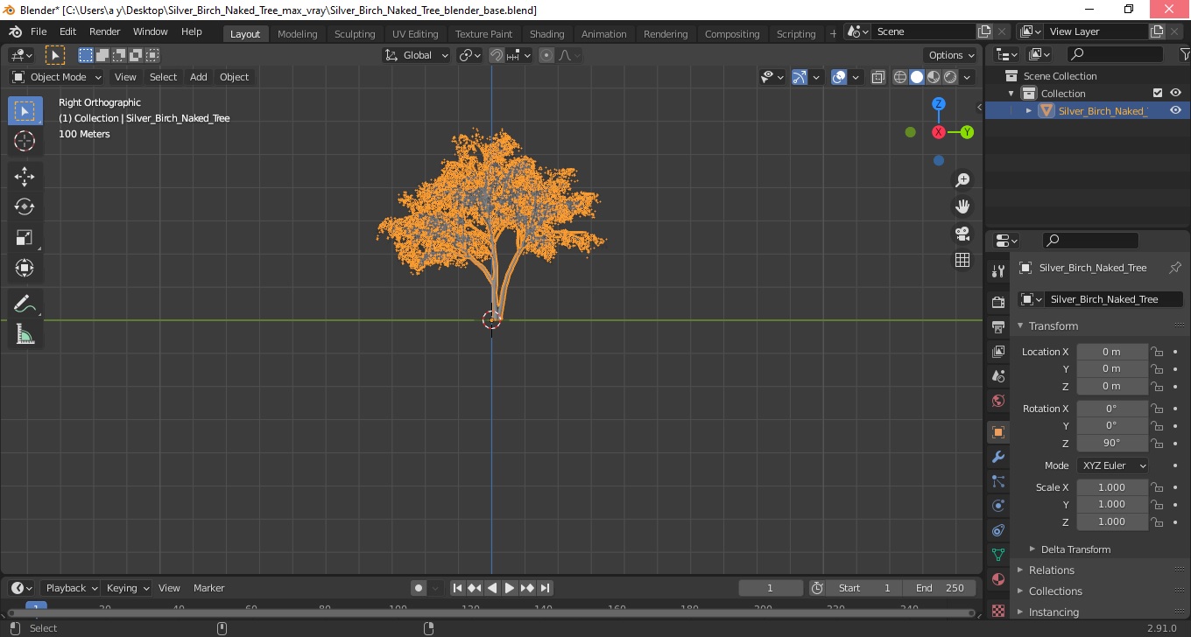Open Scene properties tab
Screen dimensions: 1191x637
click(997, 376)
